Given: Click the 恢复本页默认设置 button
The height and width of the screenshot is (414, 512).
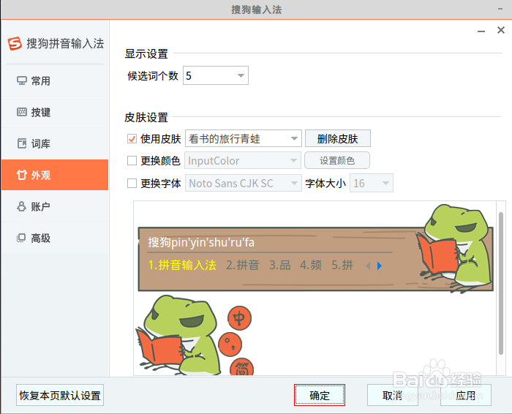Looking at the screenshot, I should pos(60,395).
